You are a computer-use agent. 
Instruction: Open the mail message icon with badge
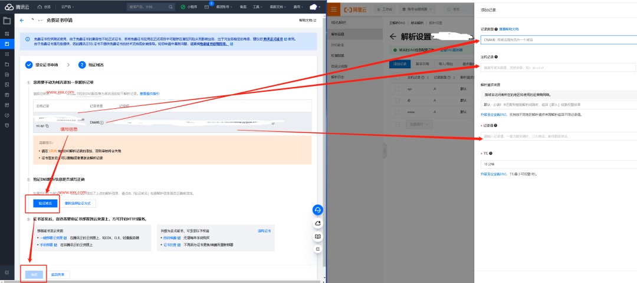coord(207,7)
